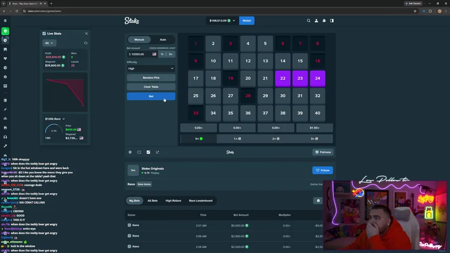Viewport: 450px width, 253px height.
Task: Bookmark this page with star icon
Action: [x=415, y=11]
